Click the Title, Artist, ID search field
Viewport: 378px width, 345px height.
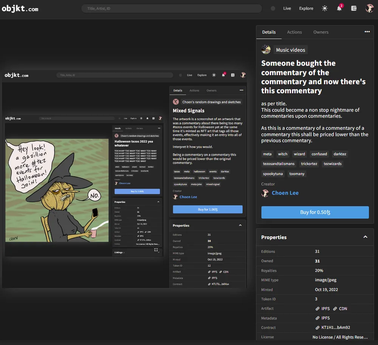172,8
